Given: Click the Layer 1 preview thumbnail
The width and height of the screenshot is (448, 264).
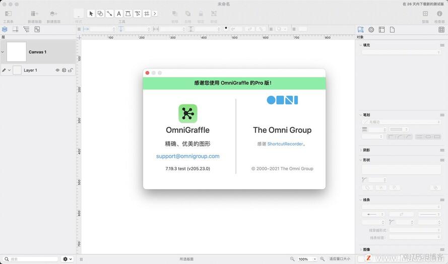Looking at the screenshot, I should point(17,70).
